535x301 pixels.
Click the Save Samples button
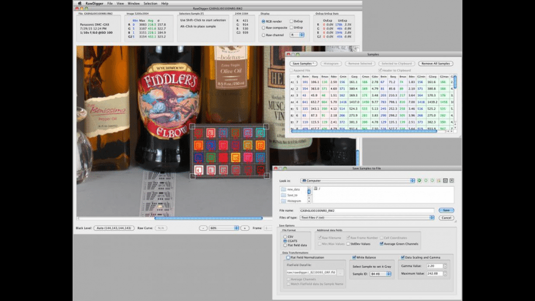point(303,63)
